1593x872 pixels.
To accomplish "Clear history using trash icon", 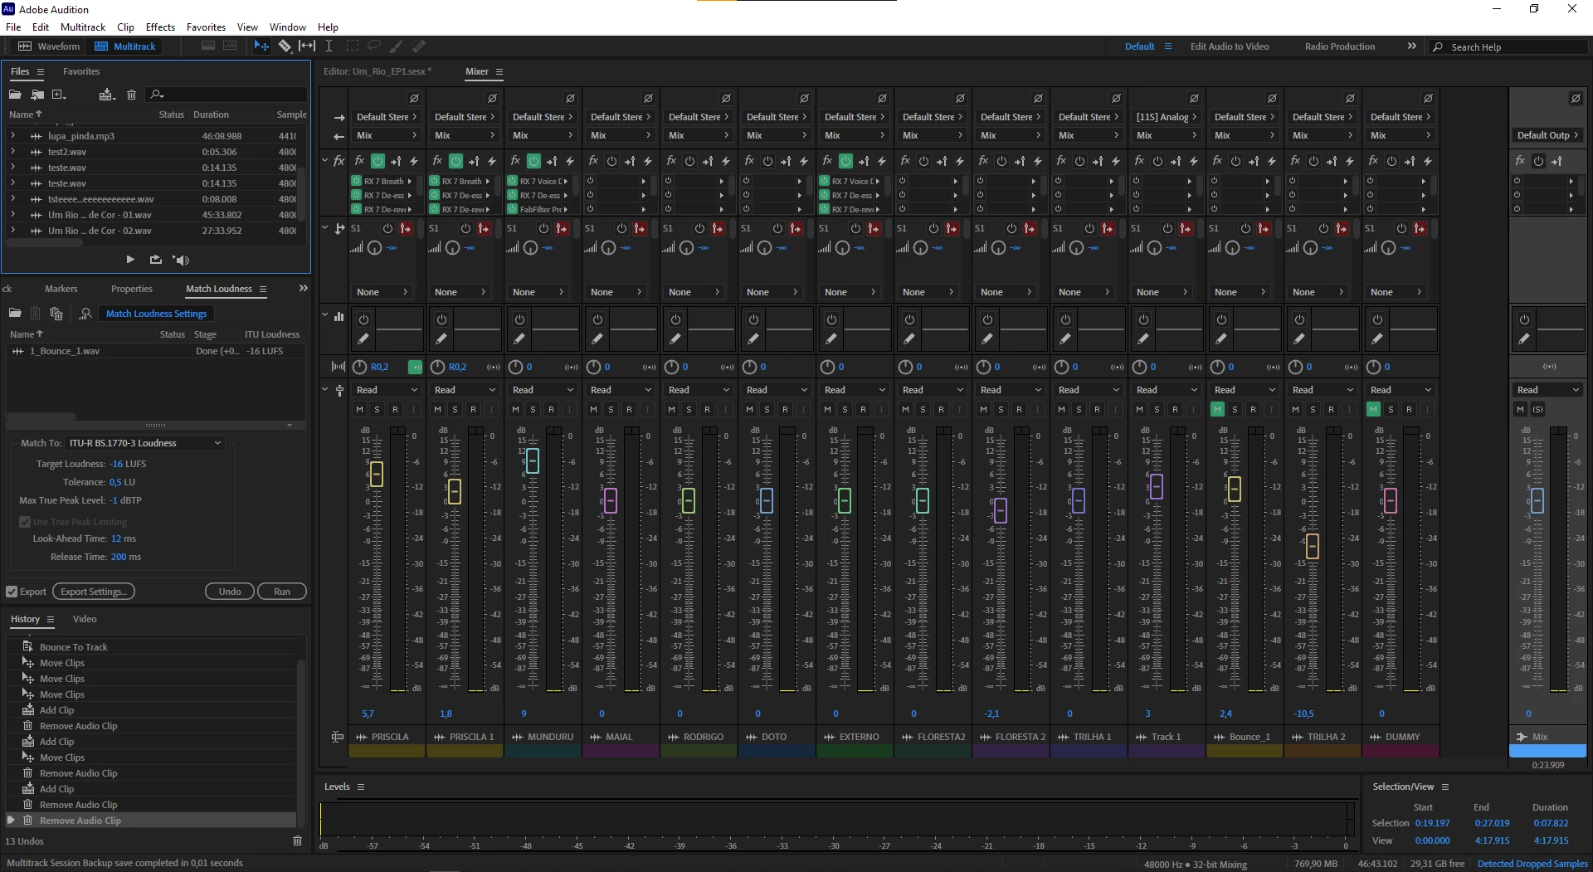I will tap(298, 841).
